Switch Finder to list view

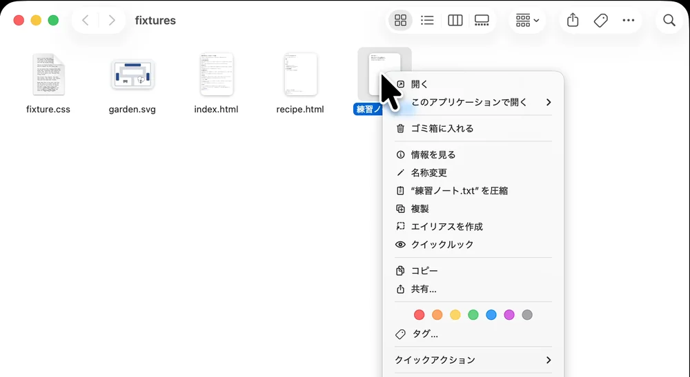point(427,20)
